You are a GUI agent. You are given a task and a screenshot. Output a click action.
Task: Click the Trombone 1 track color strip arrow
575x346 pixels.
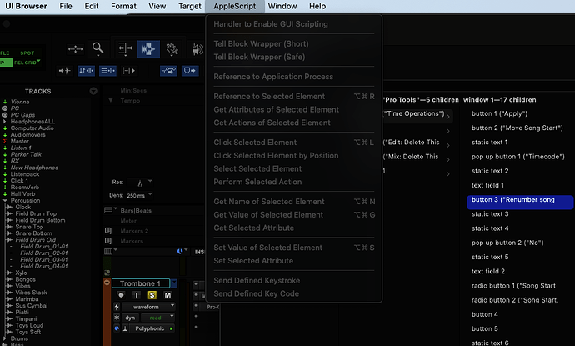(107, 283)
